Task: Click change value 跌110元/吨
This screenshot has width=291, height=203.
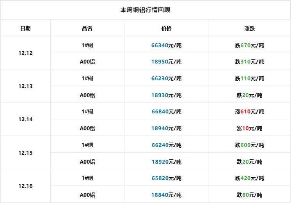Action: coord(249,78)
